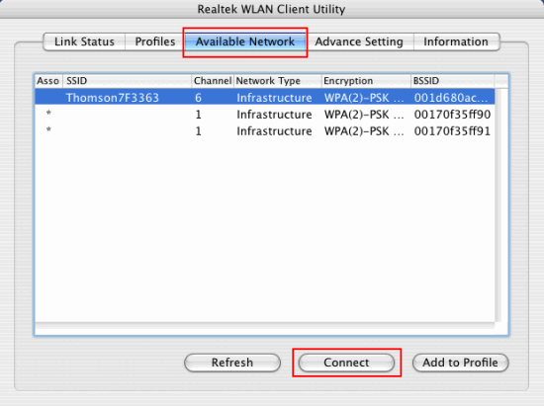The width and height of the screenshot is (544, 406).
Task: Sort by Encryption column header
Action: 366,81
